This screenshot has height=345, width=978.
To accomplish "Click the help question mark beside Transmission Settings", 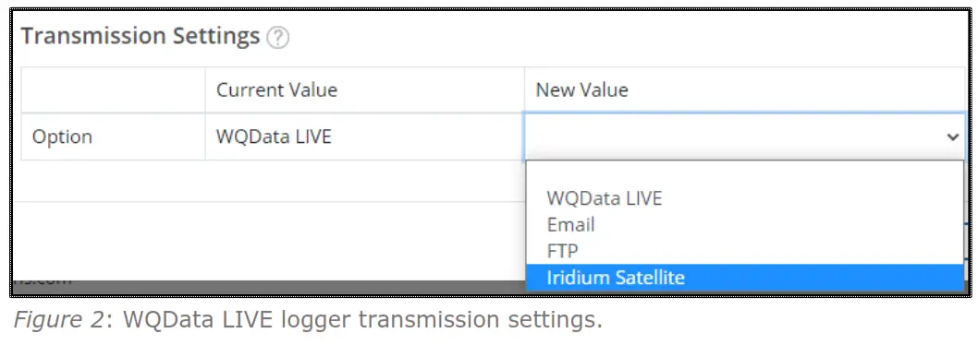I will pyautogui.click(x=277, y=38).
